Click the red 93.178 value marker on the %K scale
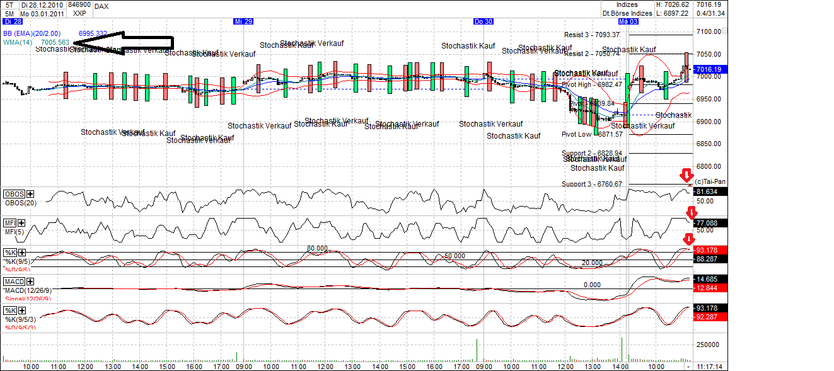Screen dimensions: 834x371 707,250
